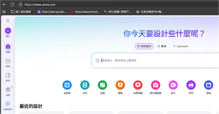Click the purple 建立 plus button
219x114 pixels.
click(x=8, y=31)
